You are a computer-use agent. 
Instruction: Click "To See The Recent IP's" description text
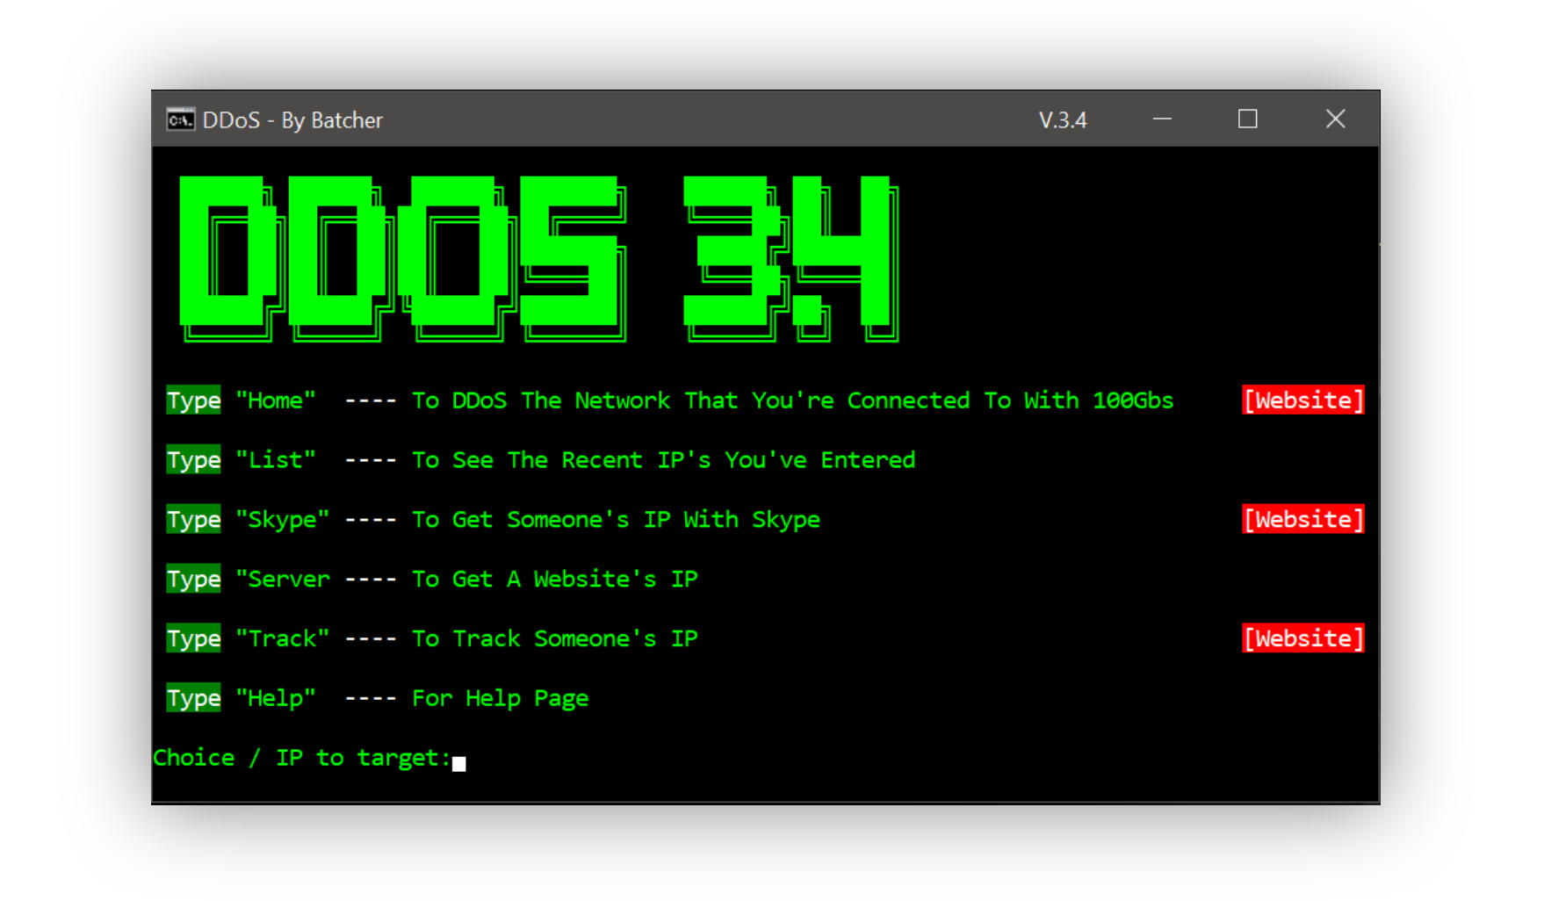tap(561, 460)
